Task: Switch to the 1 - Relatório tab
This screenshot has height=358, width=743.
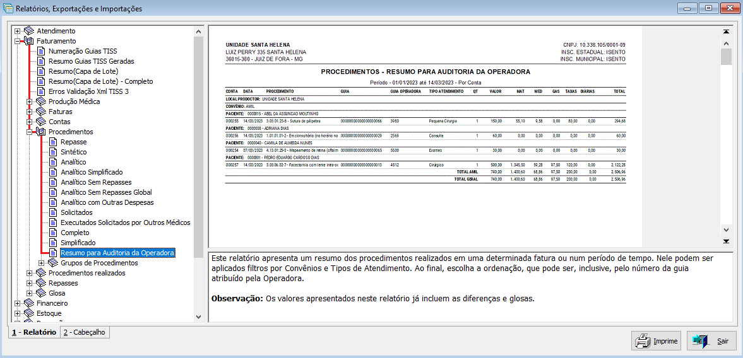Action: [33, 332]
